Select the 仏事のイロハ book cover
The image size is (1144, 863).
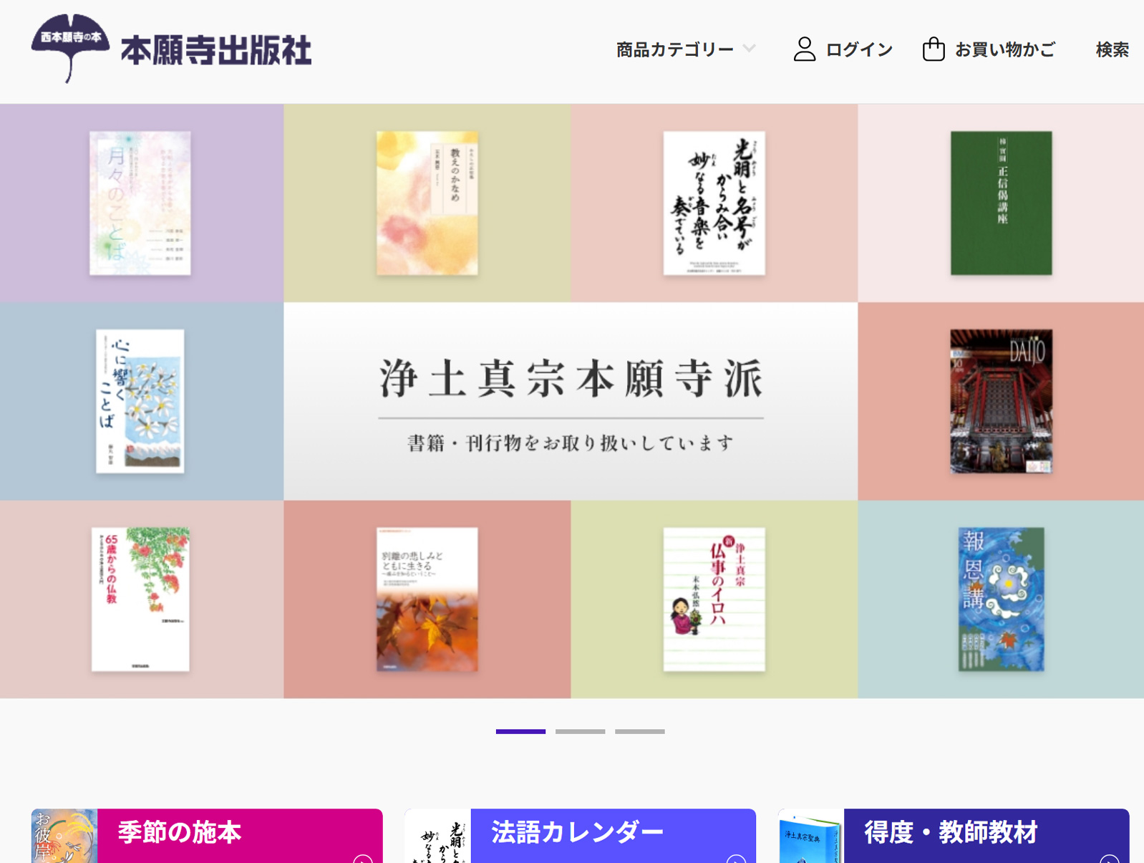pyautogui.click(x=714, y=599)
